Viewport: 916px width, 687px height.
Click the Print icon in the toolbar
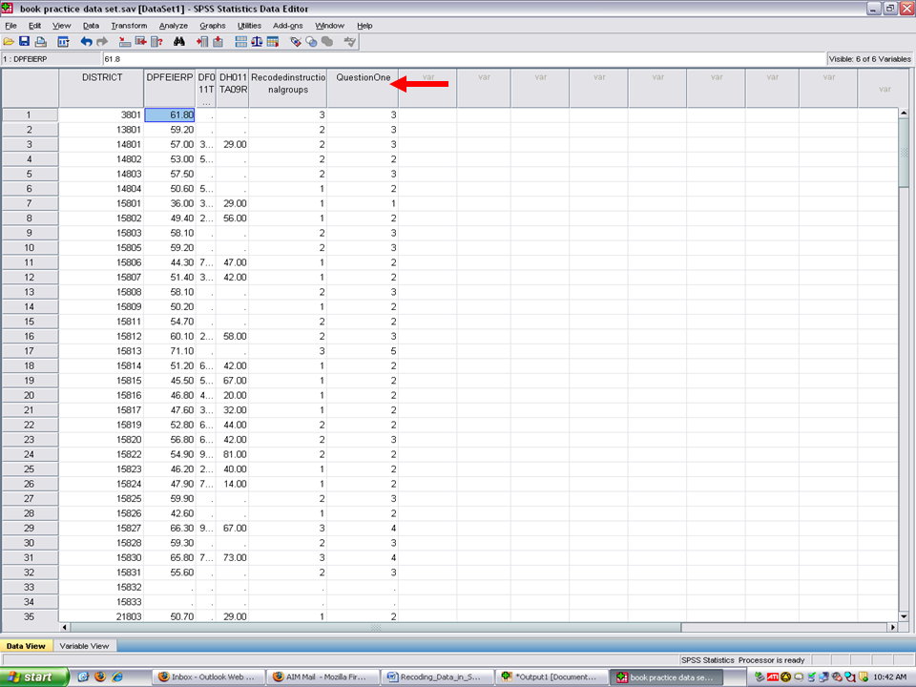click(40, 42)
